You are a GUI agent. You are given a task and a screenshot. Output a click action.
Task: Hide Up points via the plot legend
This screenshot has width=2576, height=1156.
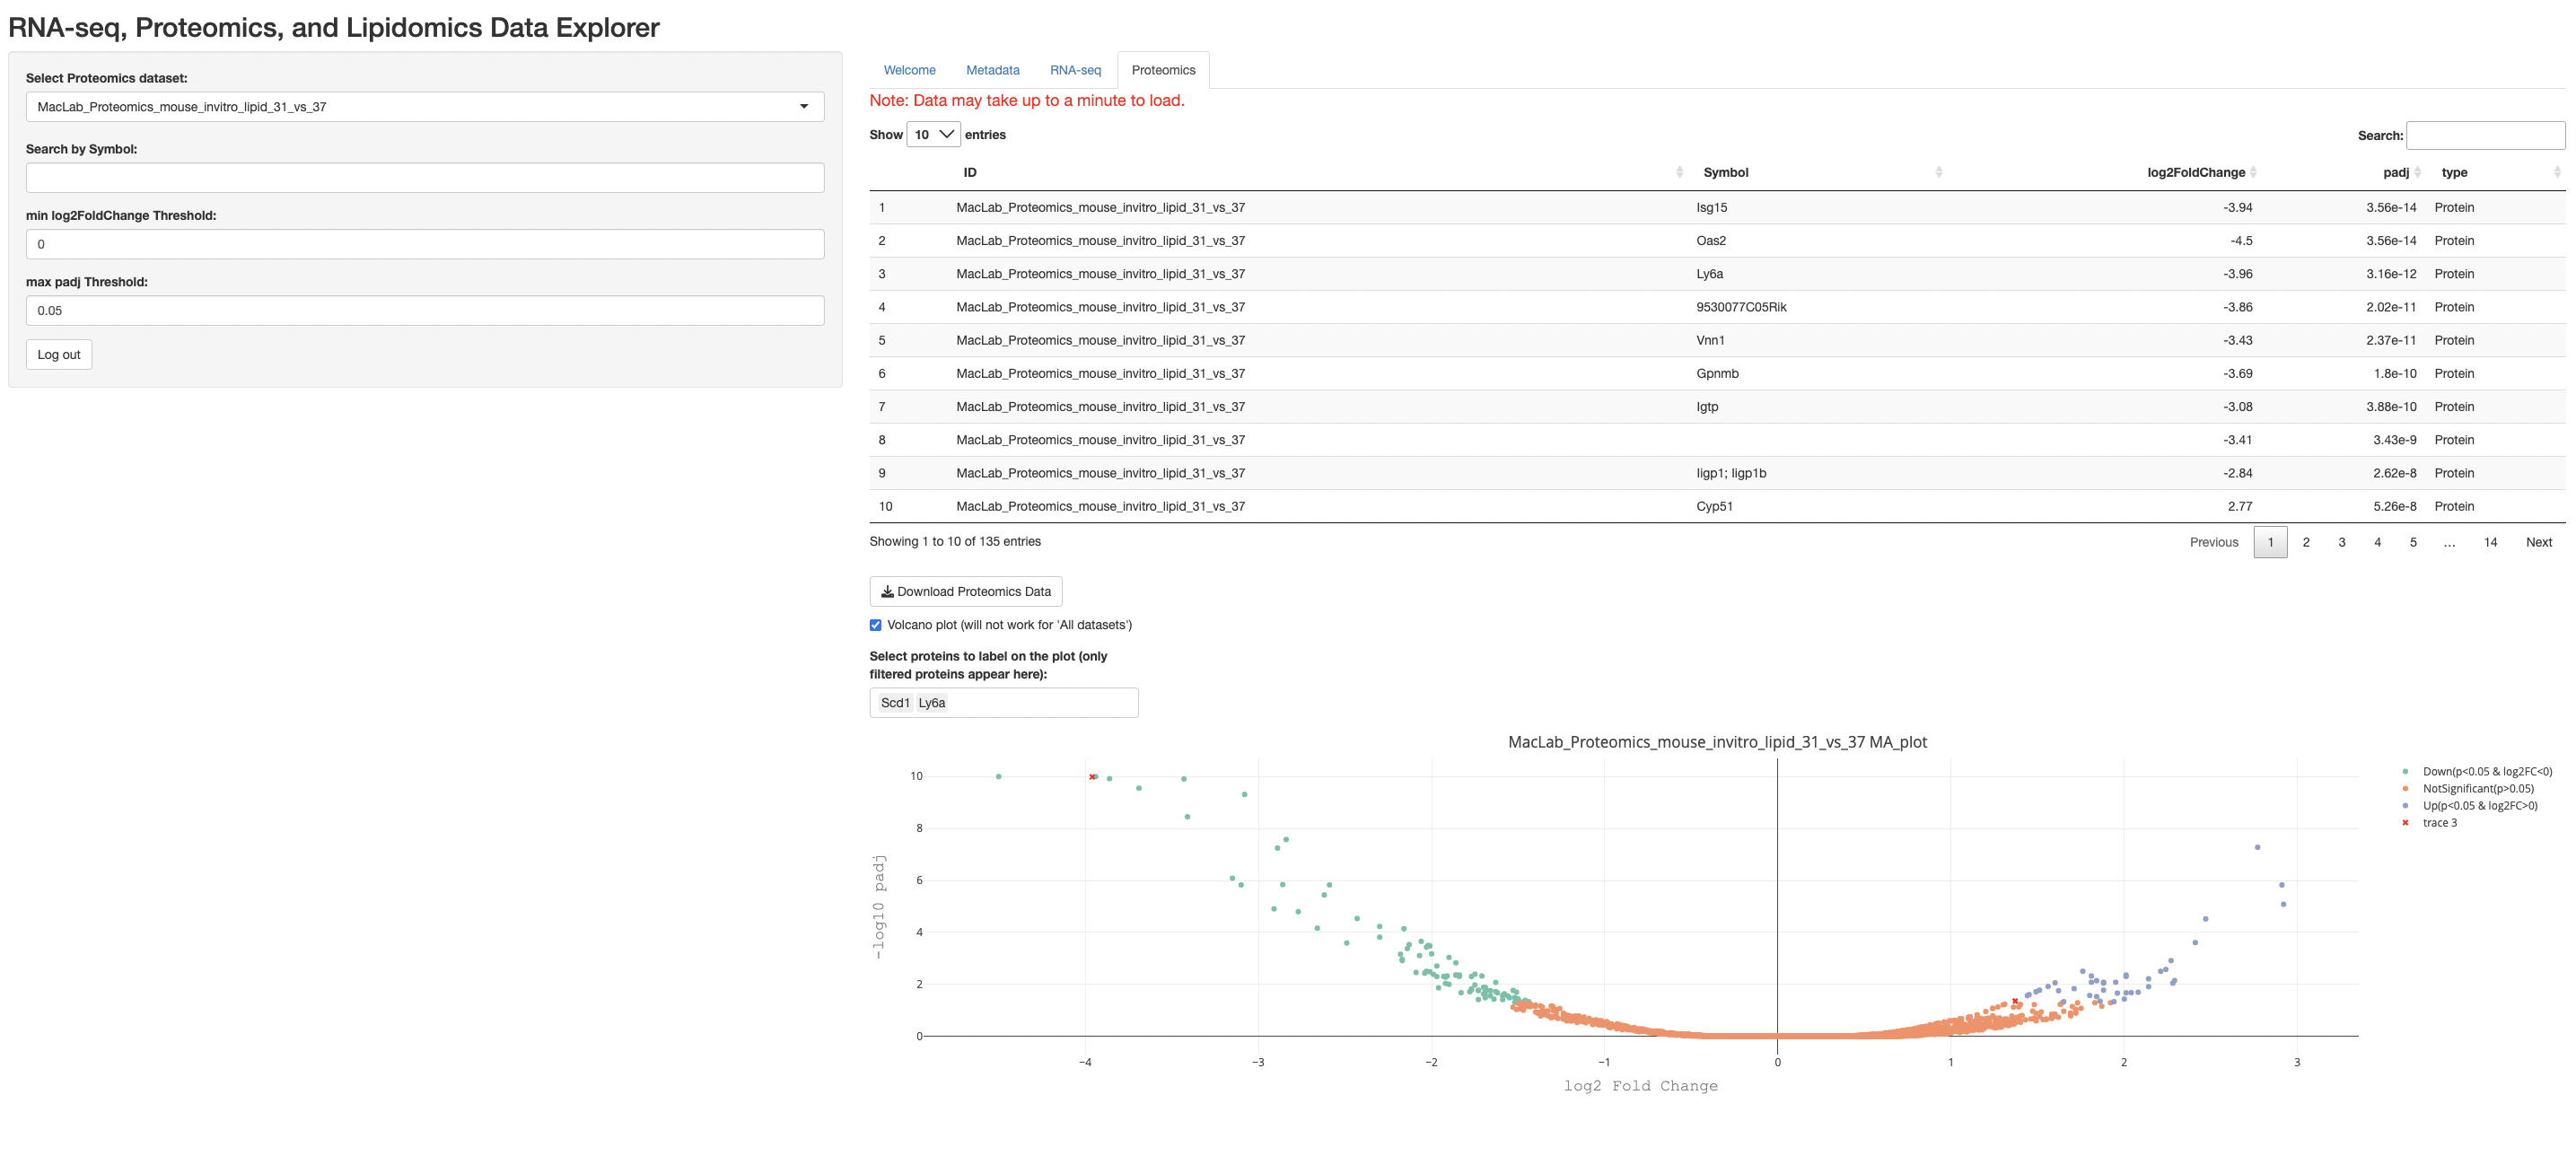tap(2408, 805)
